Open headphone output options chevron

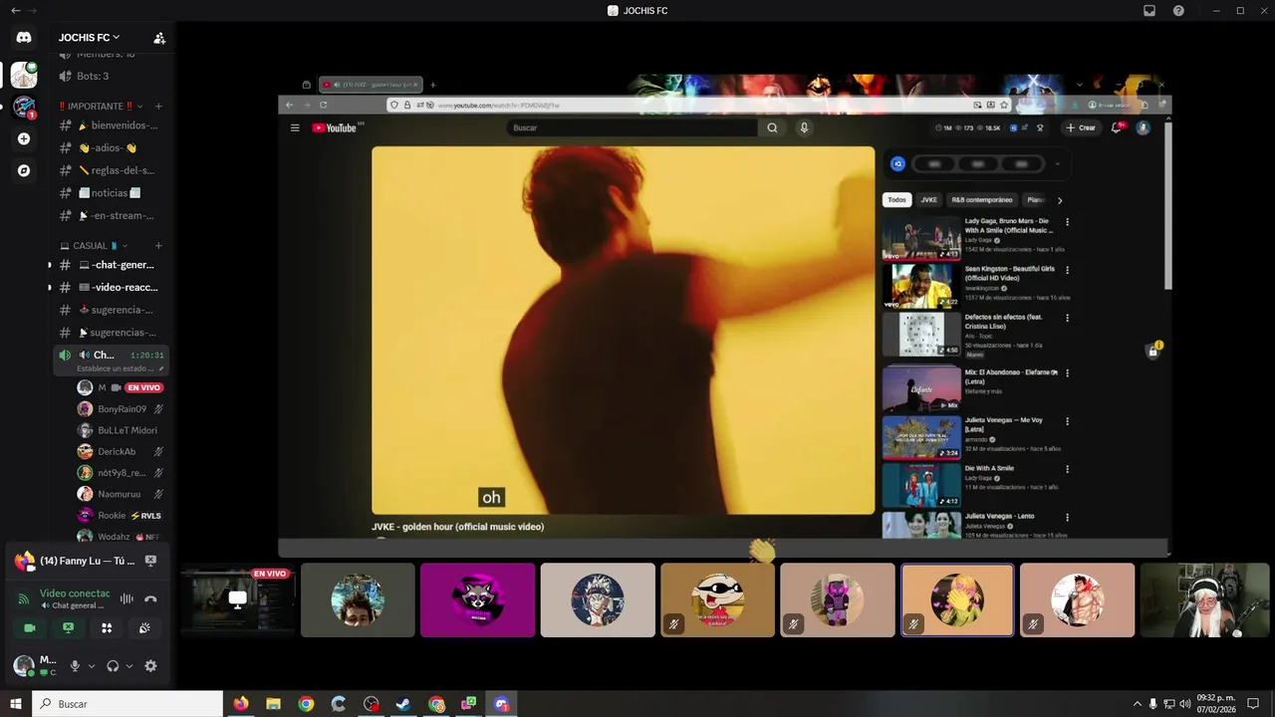(x=129, y=666)
